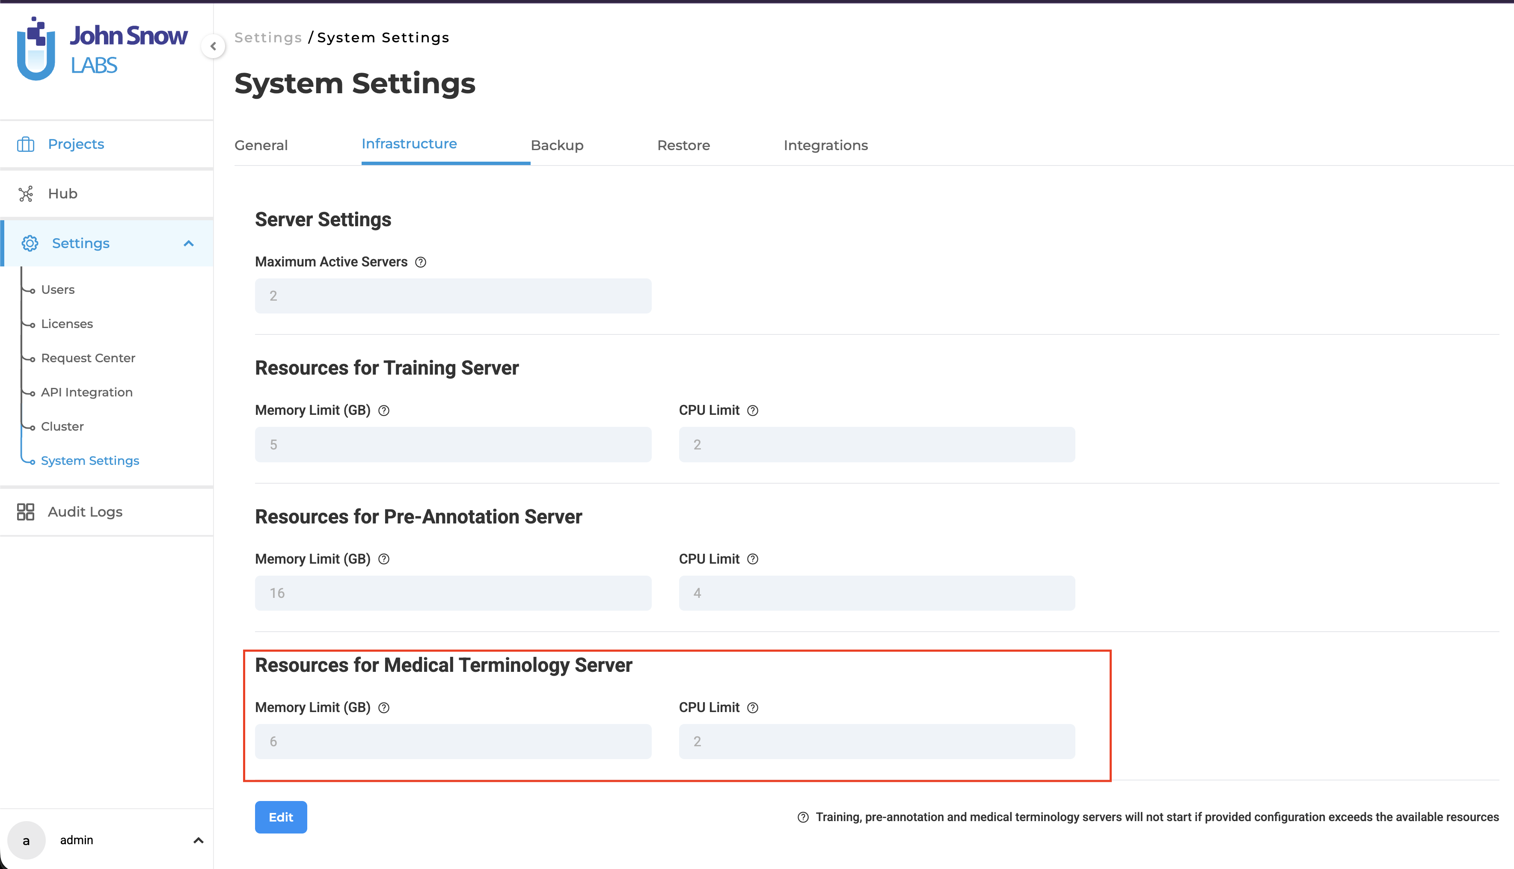Select the Licenses menu entry
The width and height of the screenshot is (1514, 869).
click(67, 323)
